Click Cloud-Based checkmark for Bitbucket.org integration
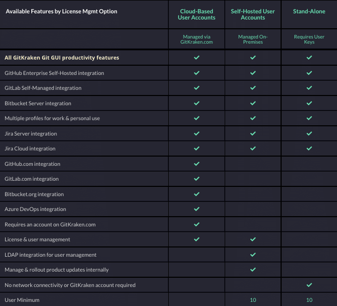The image size is (337, 306). tap(196, 194)
